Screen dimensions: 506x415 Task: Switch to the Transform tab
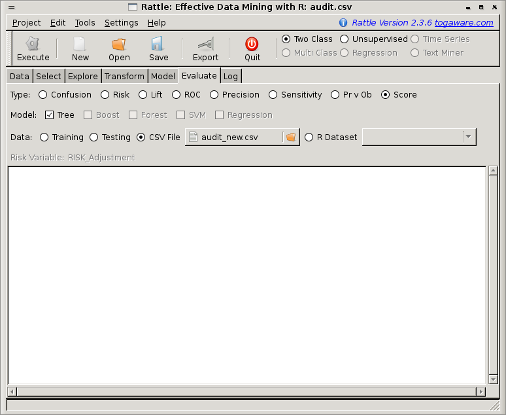click(124, 77)
